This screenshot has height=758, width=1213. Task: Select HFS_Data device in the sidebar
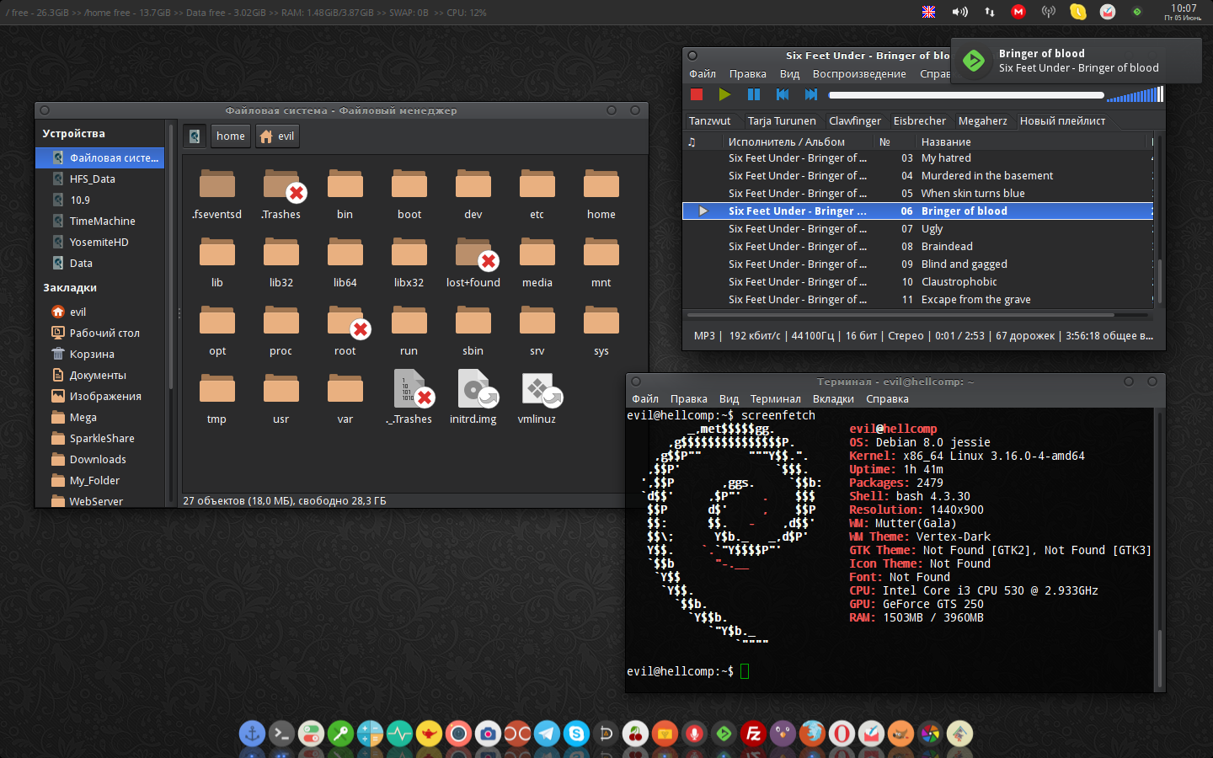(99, 179)
